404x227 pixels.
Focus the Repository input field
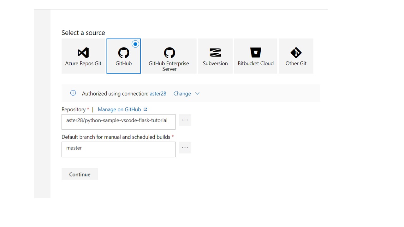tap(118, 122)
